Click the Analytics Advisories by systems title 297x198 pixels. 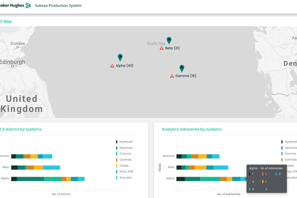click(192, 129)
